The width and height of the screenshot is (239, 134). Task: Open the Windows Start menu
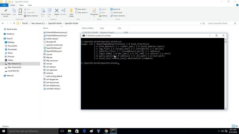[x=3, y=131]
